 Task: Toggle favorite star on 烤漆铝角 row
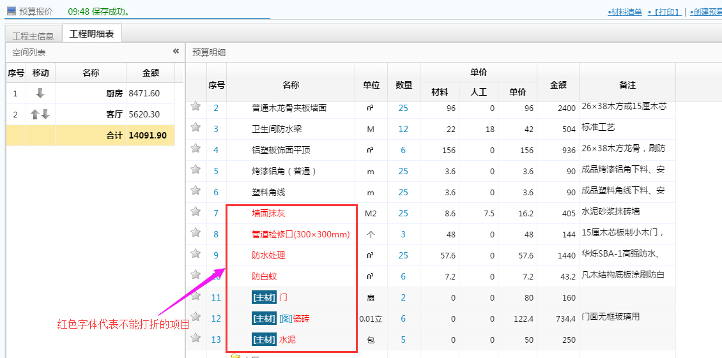point(196,170)
